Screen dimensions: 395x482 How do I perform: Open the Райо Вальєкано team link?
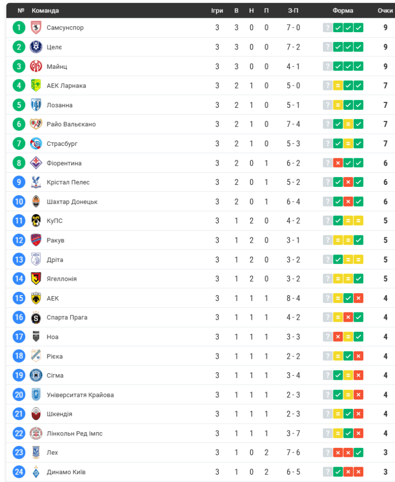(71, 125)
